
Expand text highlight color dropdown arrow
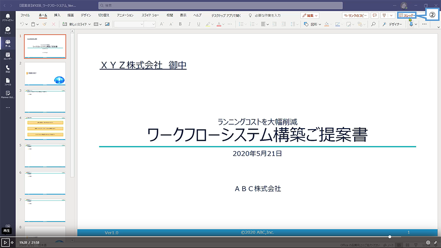click(x=213, y=24)
